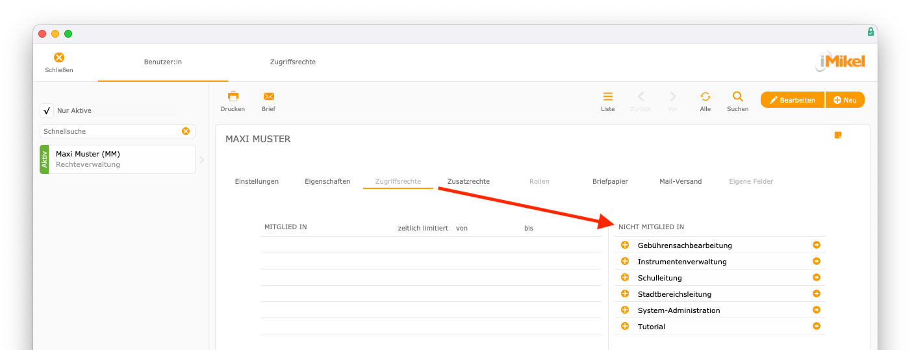The height and width of the screenshot is (350, 914).
Task: Click the Bearbeiten button
Action: 793,100
